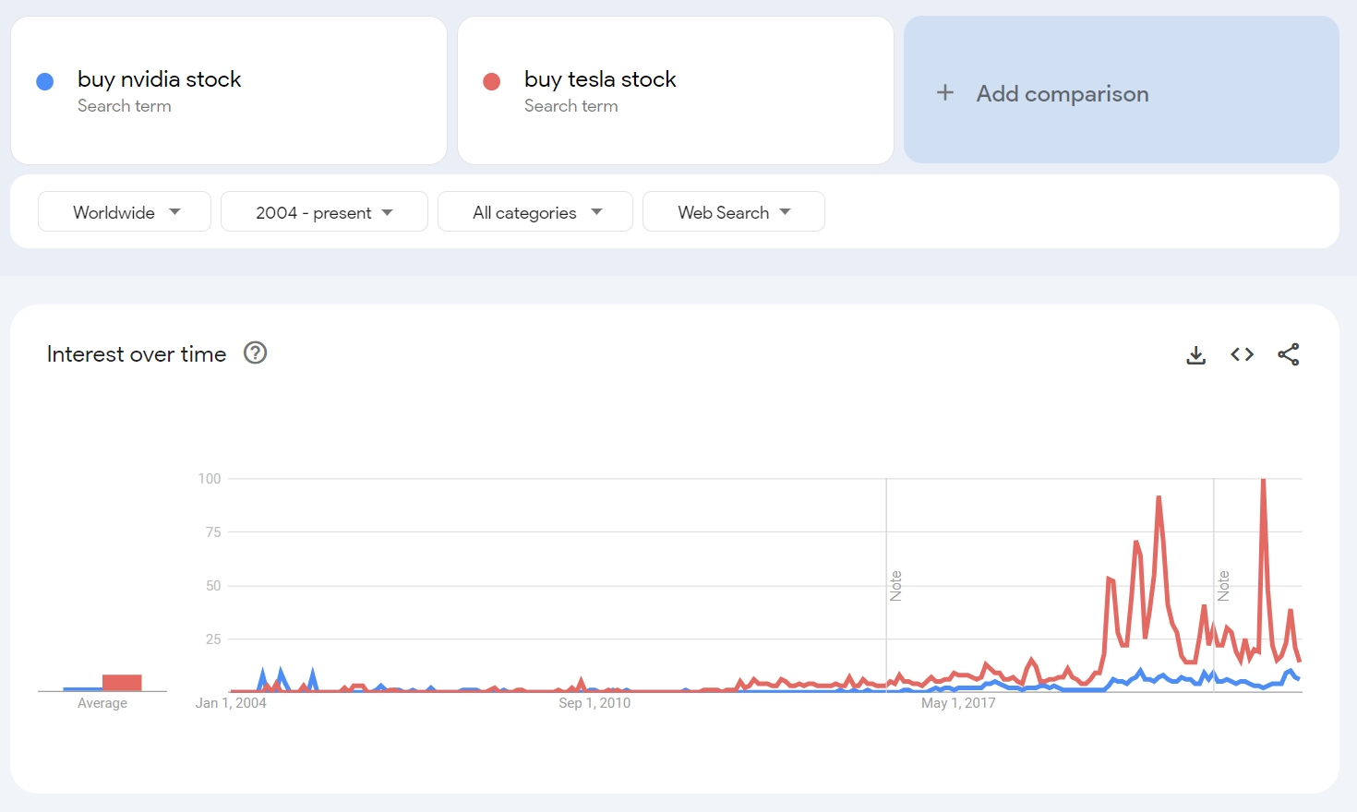
Task: Open the Interest over time help icon
Action: coord(255,353)
